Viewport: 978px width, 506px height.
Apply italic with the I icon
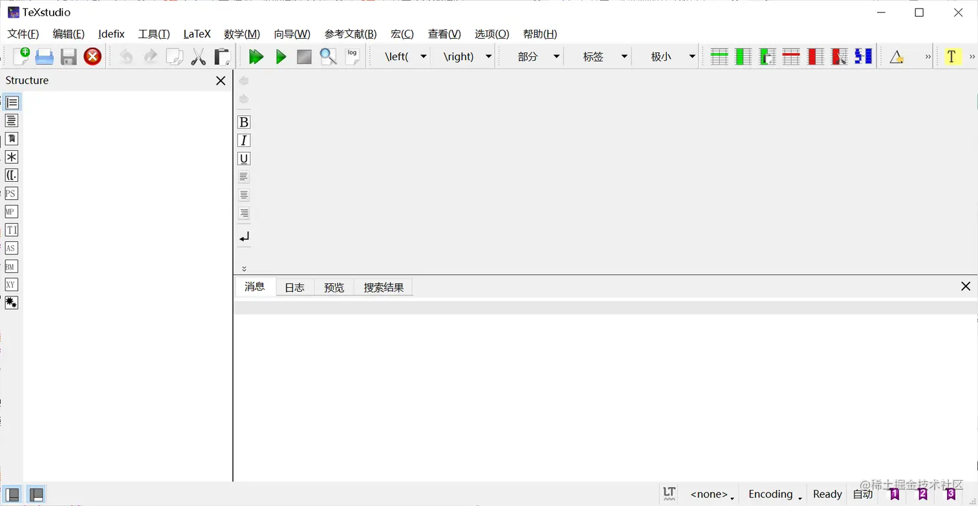(x=244, y=140)
